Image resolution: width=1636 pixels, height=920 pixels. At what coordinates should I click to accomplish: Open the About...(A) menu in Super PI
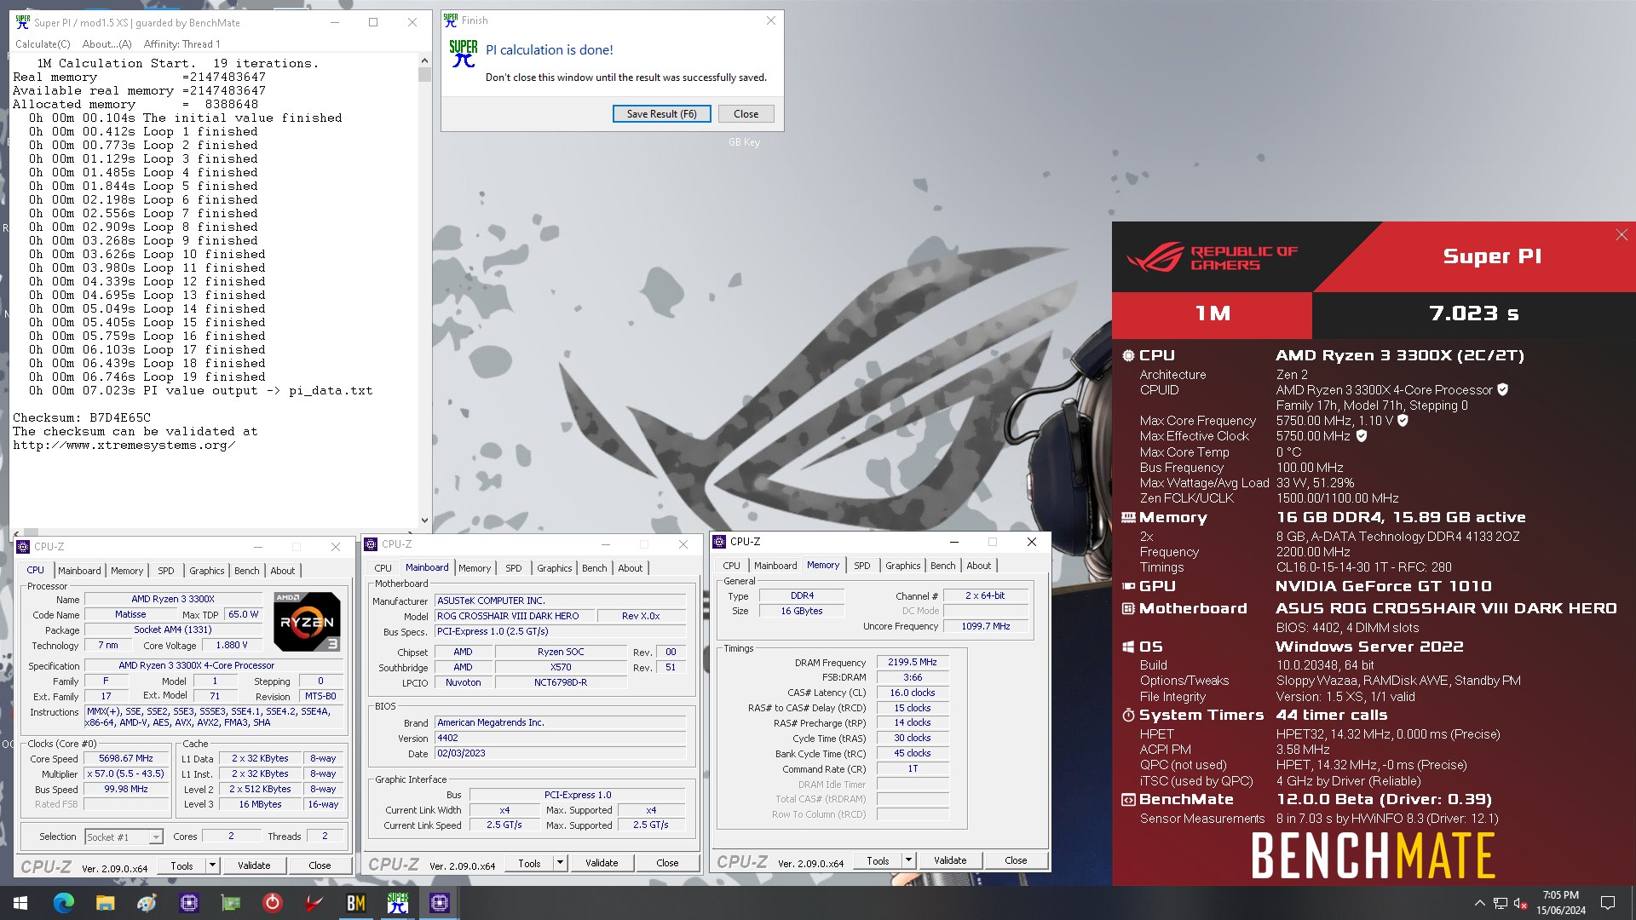pos(107,44)
